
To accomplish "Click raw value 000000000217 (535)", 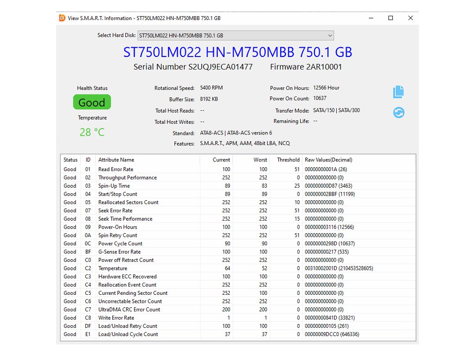I will [327, 252].
